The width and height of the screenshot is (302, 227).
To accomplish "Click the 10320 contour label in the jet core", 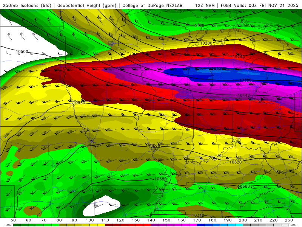I will 217,68.
